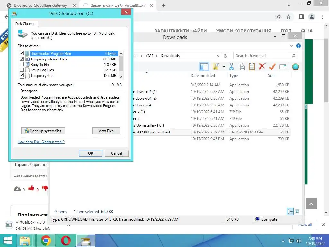Click the UA language menu item

[x=307, y=31]
